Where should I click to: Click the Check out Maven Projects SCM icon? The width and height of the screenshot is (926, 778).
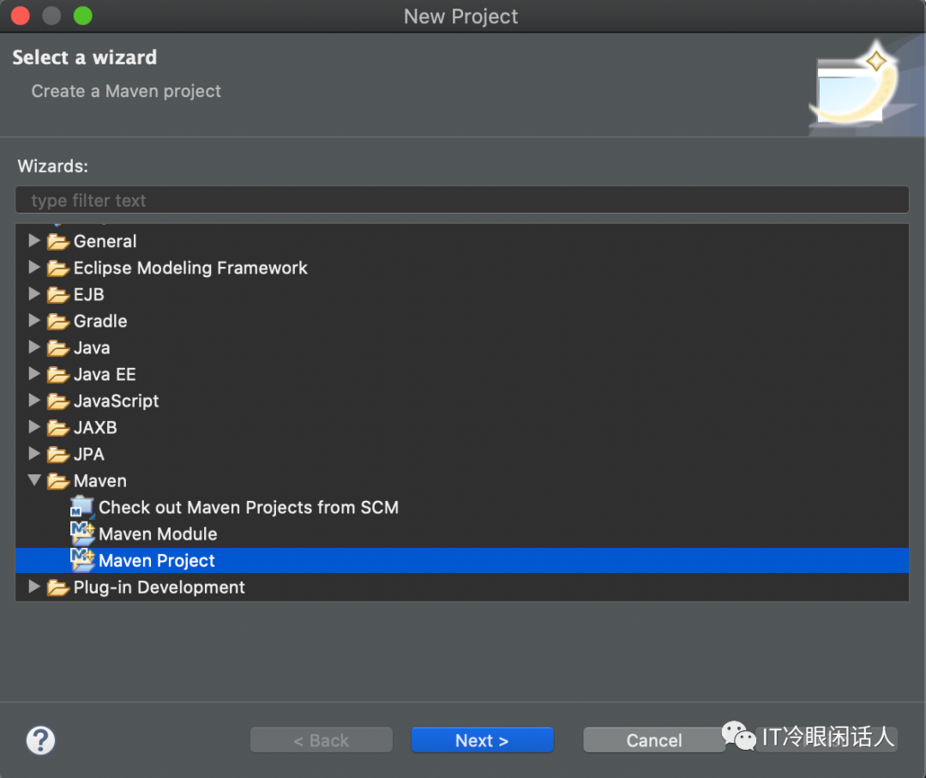pos(82,508)
